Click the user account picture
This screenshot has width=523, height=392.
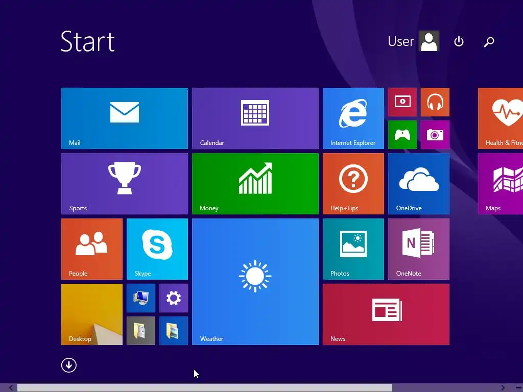coord(429,41)
